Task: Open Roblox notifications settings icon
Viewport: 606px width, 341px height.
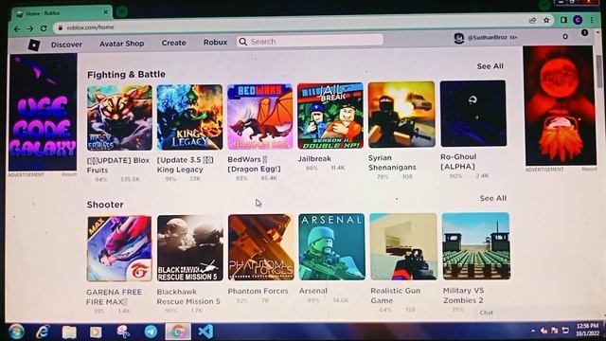Action: click(584, 33)
